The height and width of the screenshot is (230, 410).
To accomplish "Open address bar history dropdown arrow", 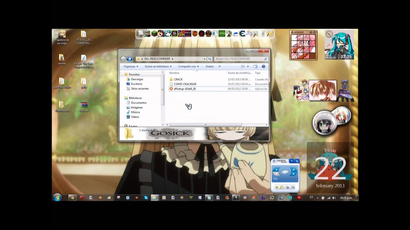I will (205, 59).
